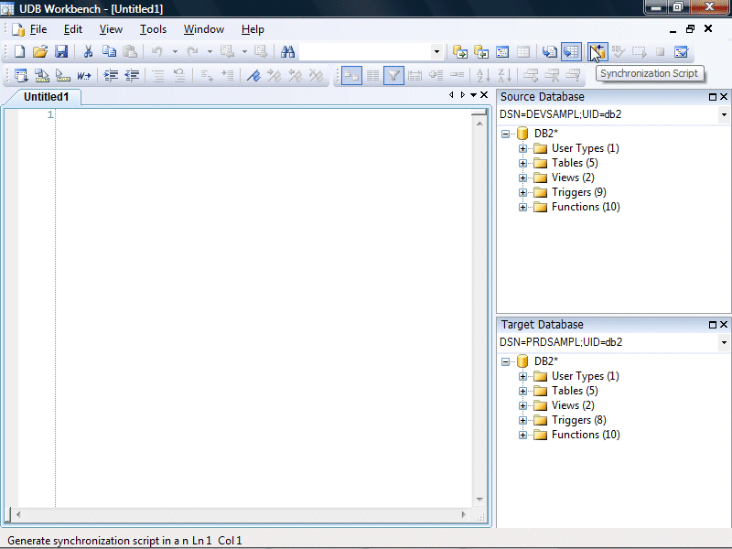Decrease indent with the left-arrow lines icon
Image resolution: width=732 pixels, height=549 pixels.
(x=132, y=75)
